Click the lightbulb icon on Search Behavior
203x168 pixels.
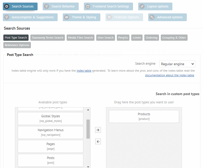(x=47, y=6)
